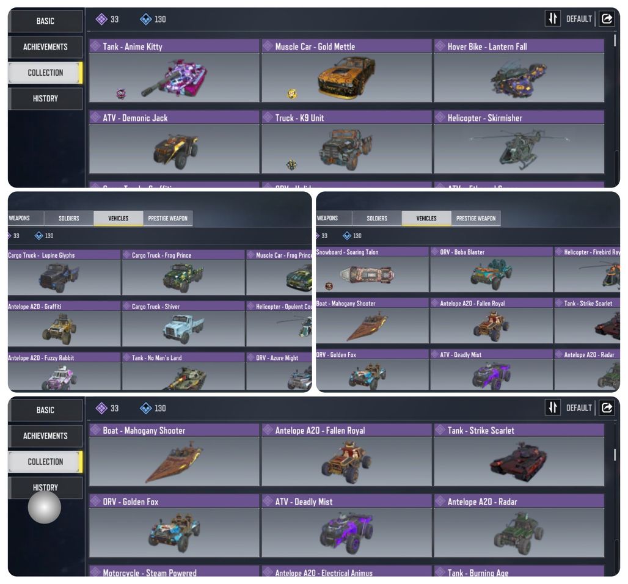
Task: Click the purple diamond currency icon at top
Action: click(x=101, y=19)
